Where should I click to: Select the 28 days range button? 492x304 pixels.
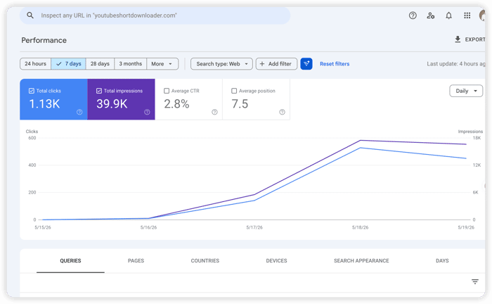pyautogui.click(x=100, y=64)
